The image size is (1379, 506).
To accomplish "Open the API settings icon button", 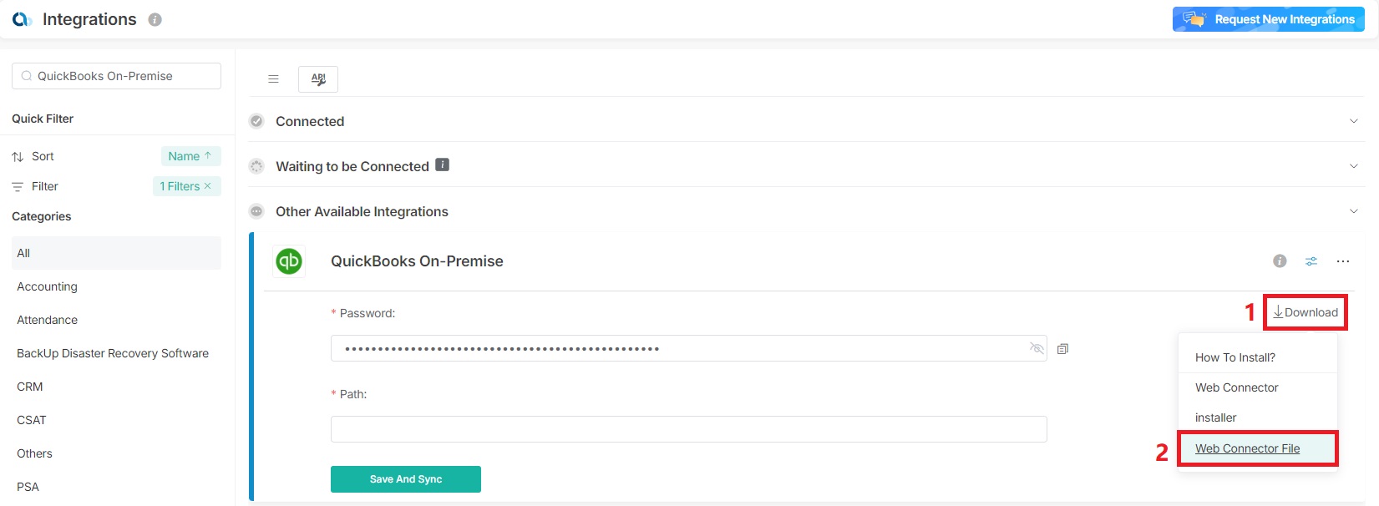I will click(x=318, y=79).
